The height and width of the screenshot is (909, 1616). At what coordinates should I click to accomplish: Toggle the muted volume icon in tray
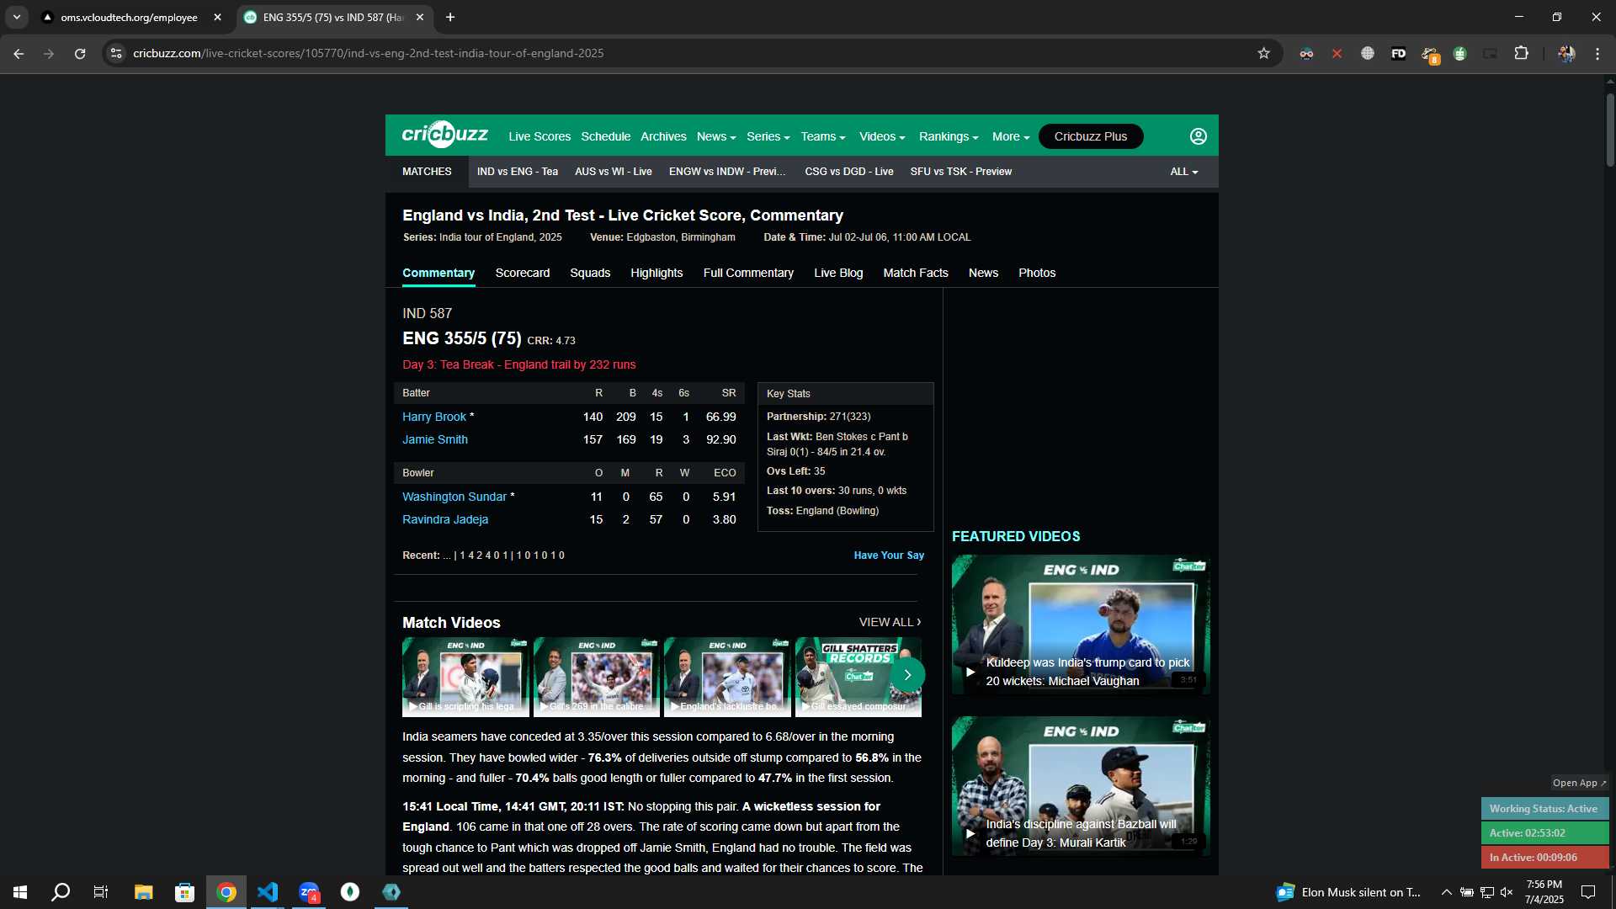(1507, 892)
